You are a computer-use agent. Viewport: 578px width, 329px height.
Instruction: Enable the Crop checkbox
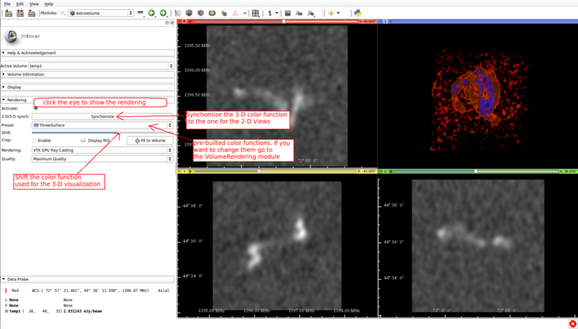[35, 141]
